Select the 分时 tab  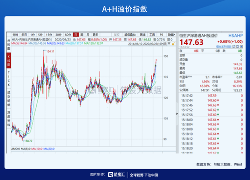click(x=15, y=35)
